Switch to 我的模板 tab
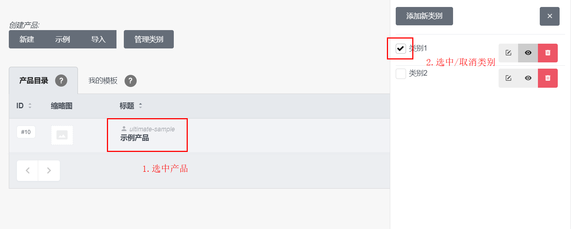571x229 pixels. [x=103, y=81]
